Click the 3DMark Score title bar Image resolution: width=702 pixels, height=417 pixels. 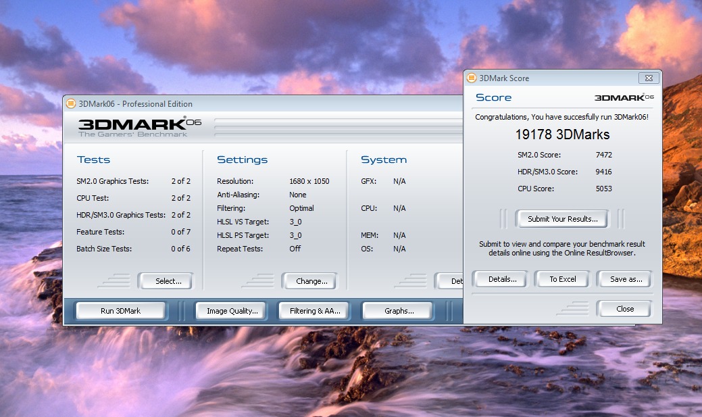[x=562, y=78]
